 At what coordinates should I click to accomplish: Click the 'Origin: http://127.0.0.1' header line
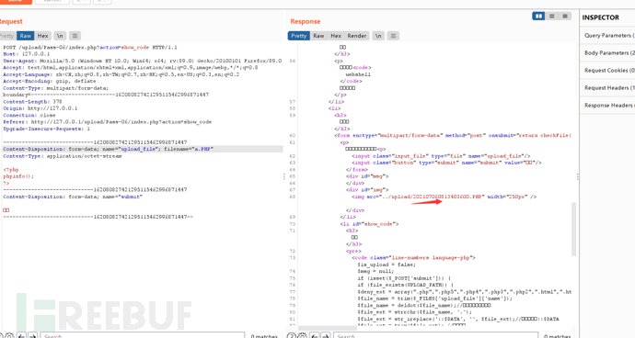[x=40, y=108]
